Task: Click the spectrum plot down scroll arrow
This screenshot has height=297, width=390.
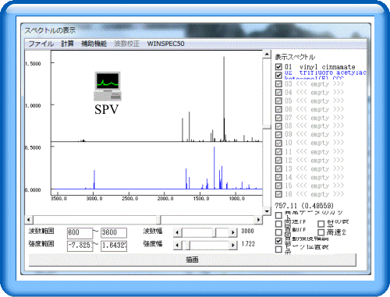Action: (x=267, y=211)
